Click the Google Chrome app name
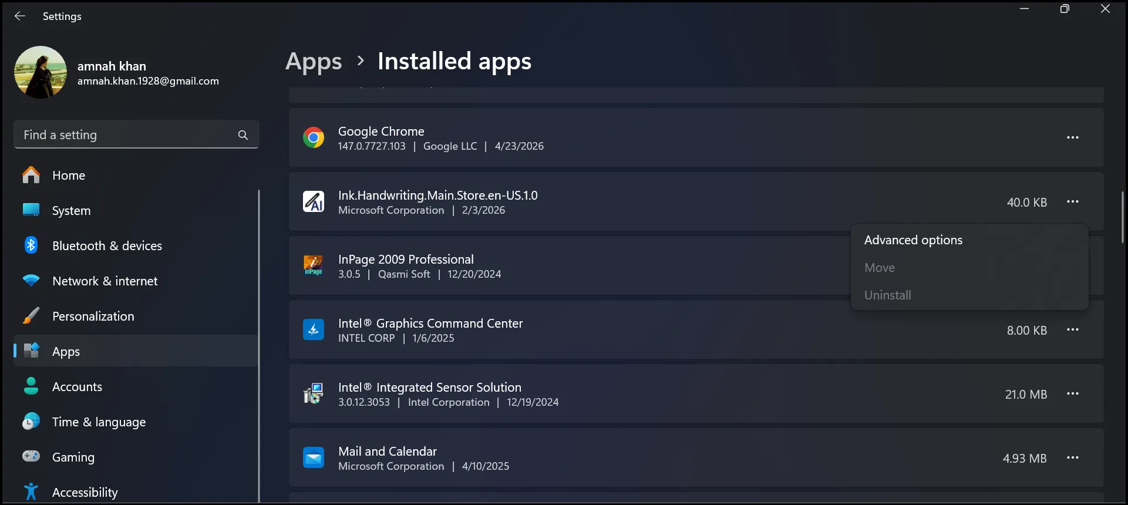This screenshot has width=1128, height=505. click(x=381, y=132)
